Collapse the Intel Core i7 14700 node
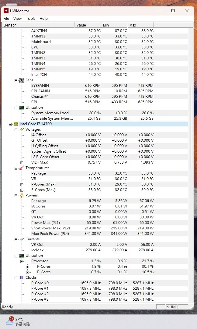 [x=10, y=124]
